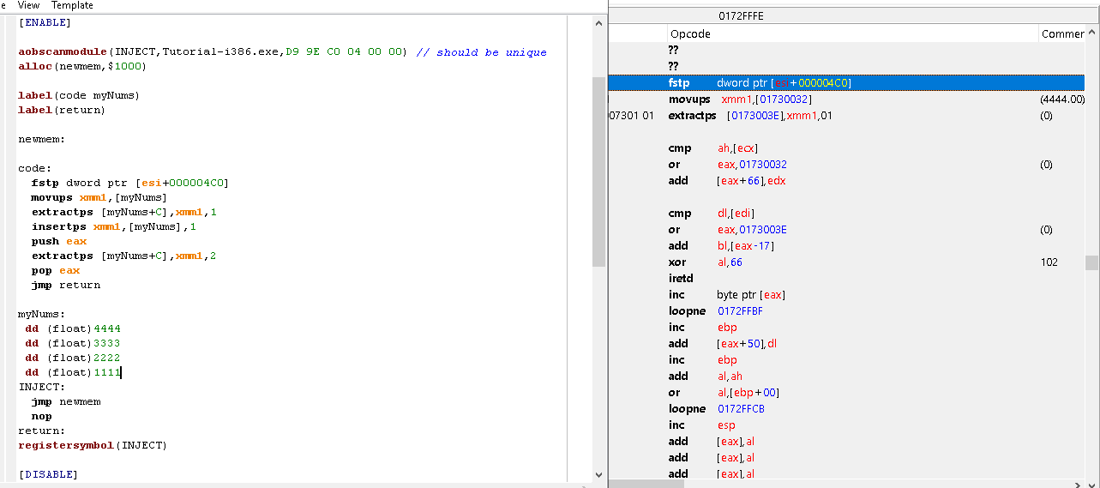Click the disassembler's vertical scrollbar thumb
The height and width of the screenshot is (488, 1100).
[1091, 262]
